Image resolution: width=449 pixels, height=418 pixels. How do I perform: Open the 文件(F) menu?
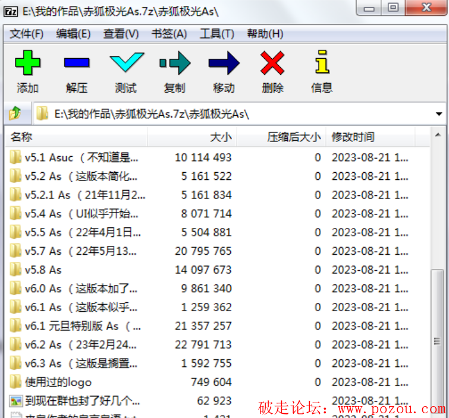27,34
